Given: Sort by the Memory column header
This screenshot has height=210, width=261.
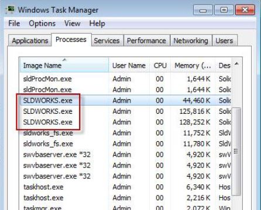Looking at the screenshot, I should (x=193, y=65).
